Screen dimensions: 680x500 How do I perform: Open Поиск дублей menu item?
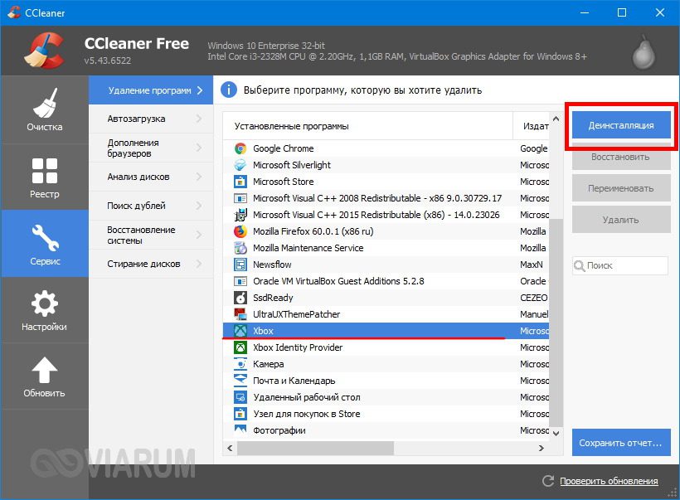coord(150,206)
